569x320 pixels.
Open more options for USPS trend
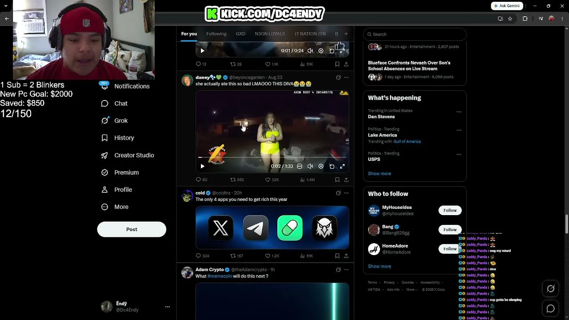click(459, 155)
